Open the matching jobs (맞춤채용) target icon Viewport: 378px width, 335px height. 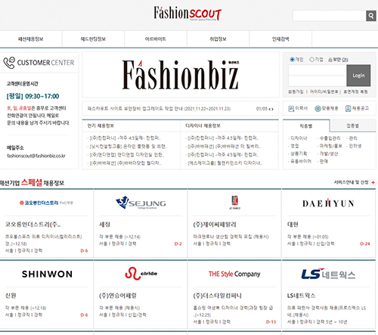[318, 109]
